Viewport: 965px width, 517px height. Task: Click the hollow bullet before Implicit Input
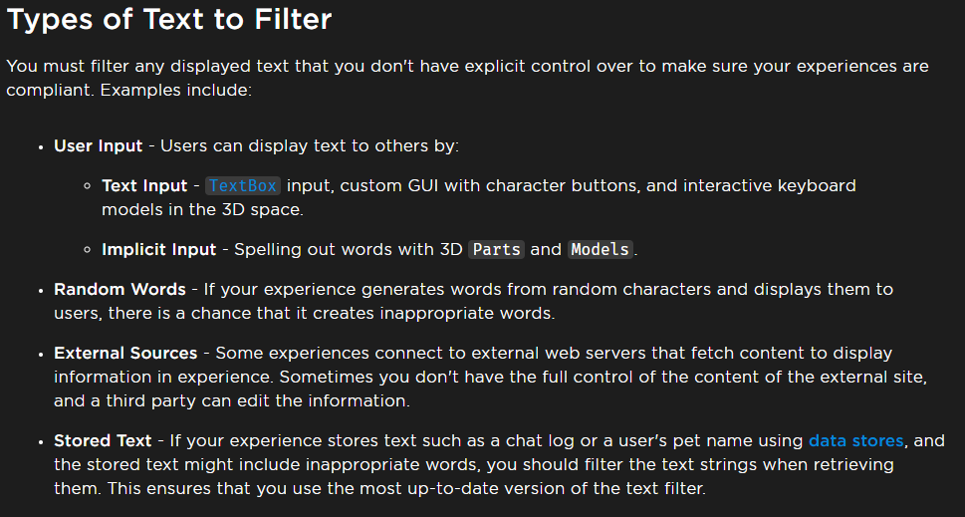pos(88,250)
